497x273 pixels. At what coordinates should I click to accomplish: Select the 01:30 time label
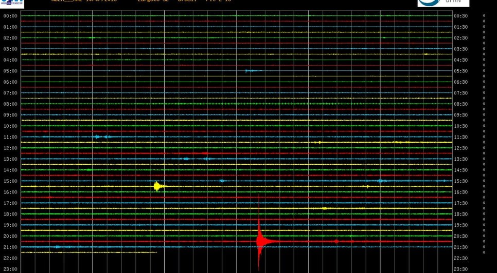[x=461, y=27]
